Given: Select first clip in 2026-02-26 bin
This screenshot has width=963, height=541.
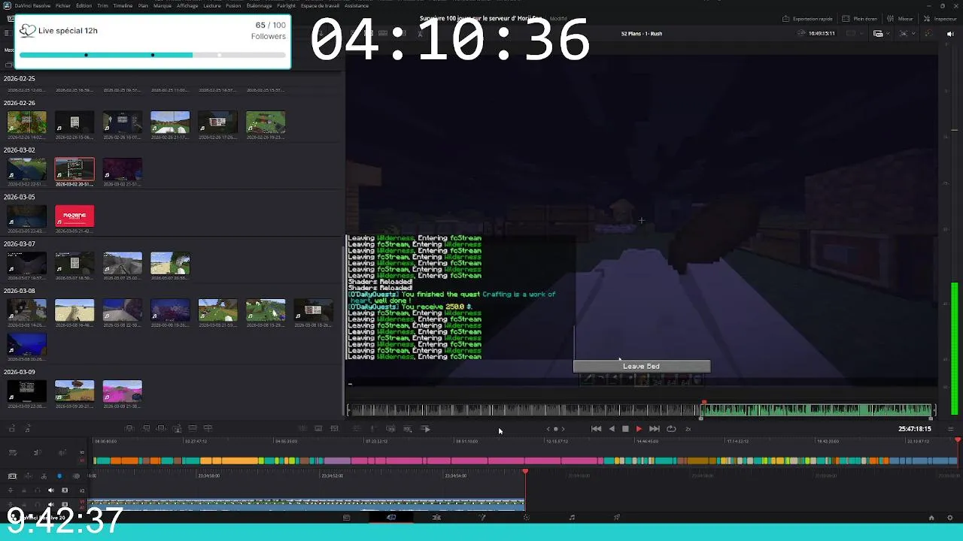Looking at the screenshot, I should click(26, 122).
